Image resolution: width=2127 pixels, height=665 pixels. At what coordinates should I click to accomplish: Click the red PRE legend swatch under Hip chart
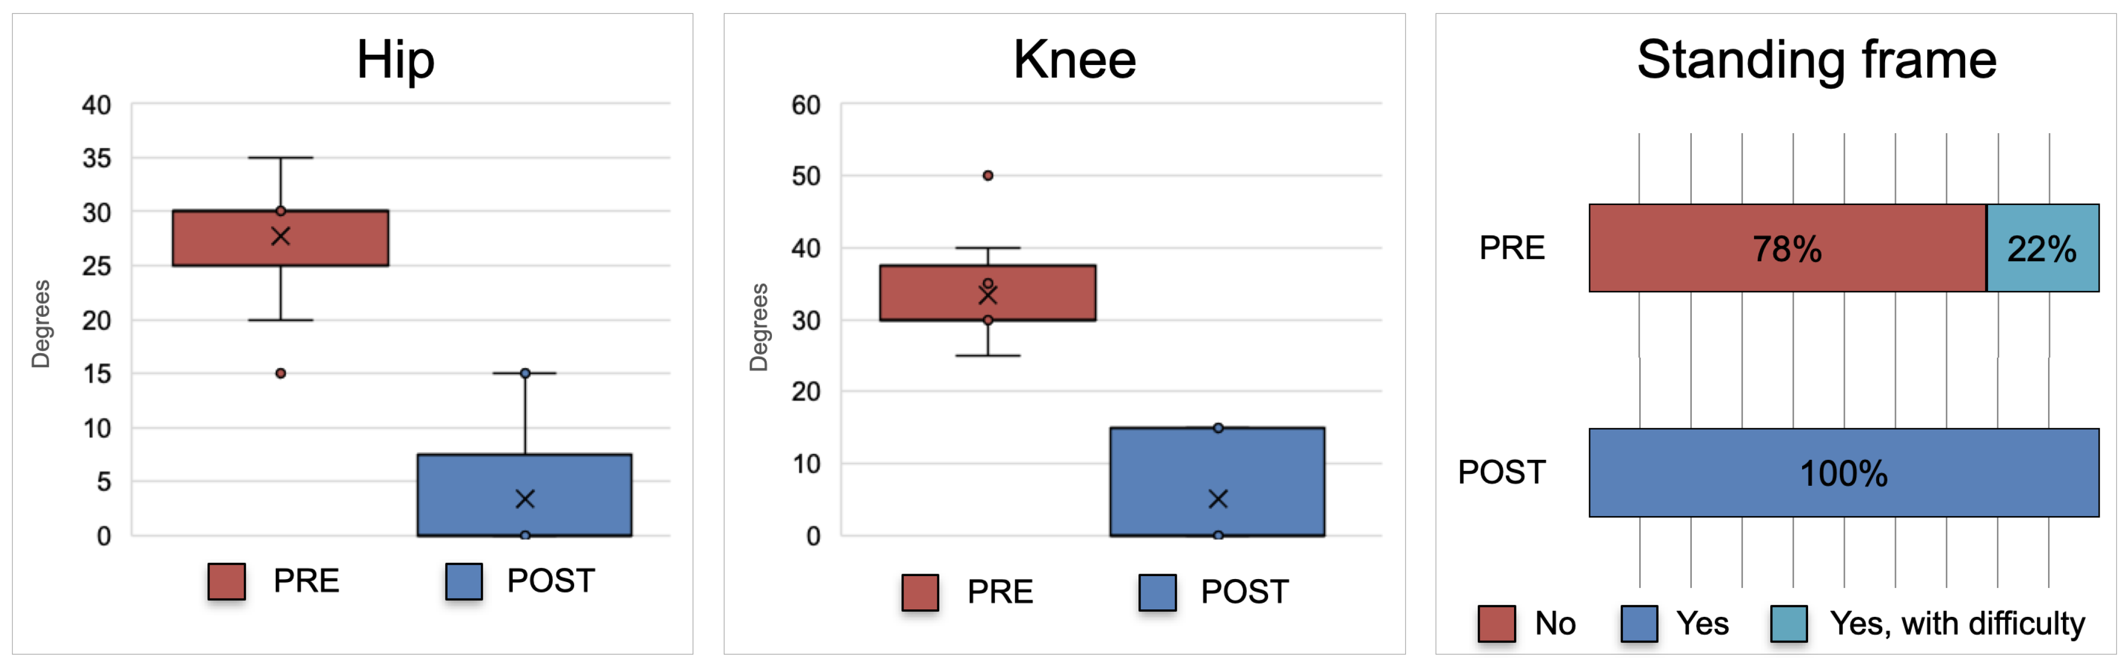tap(226, 582)
